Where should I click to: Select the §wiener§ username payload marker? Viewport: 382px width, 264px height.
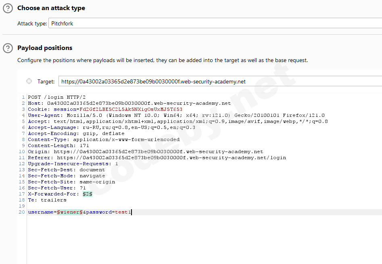click(70, 212)
